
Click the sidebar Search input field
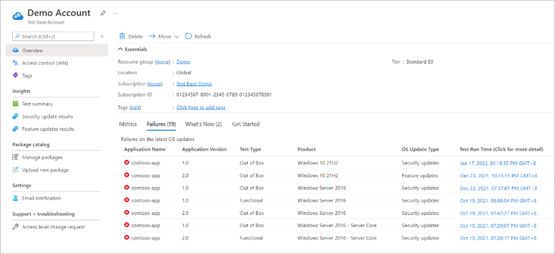54,36
